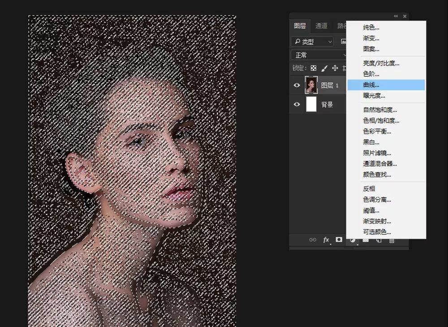Select the 图层 1 layer name
Screen dimensions: 448x327
tap(330, 85)
